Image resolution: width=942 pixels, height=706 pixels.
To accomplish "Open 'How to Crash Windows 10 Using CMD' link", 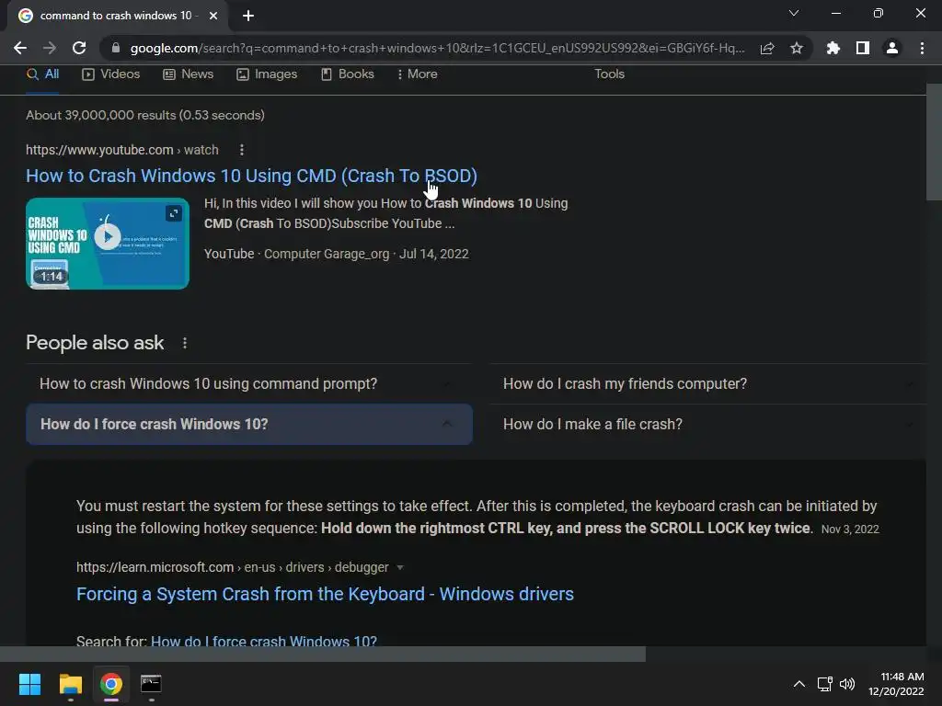I will click(251, 176).
